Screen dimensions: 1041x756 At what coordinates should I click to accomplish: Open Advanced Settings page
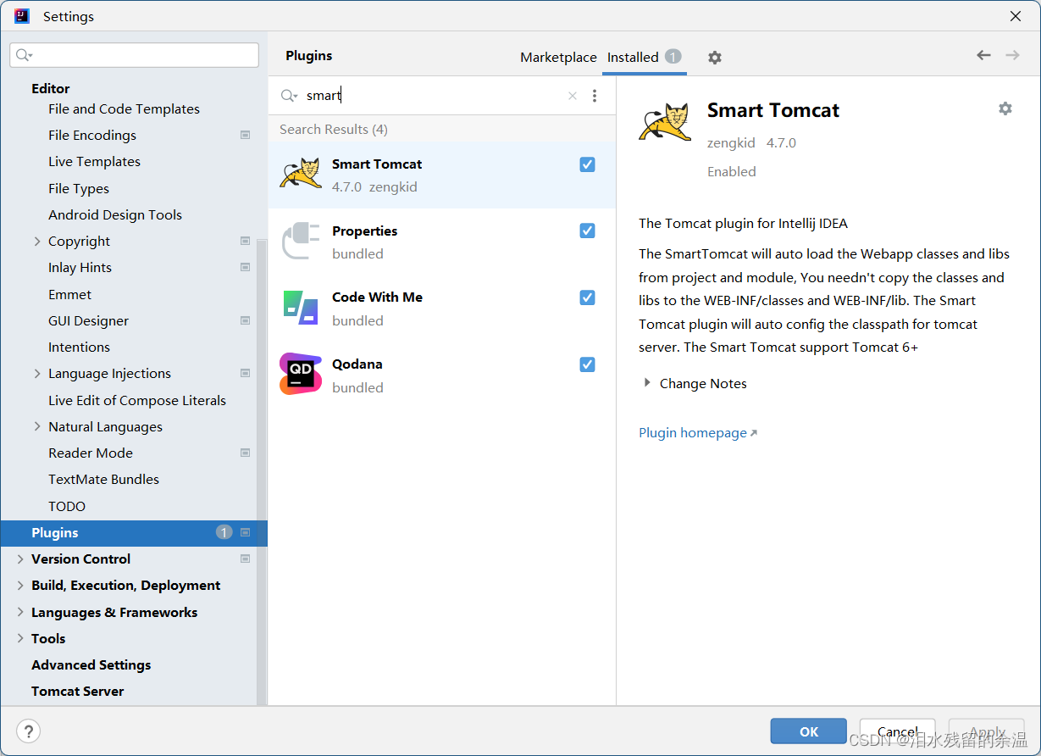tap(91, 665)
